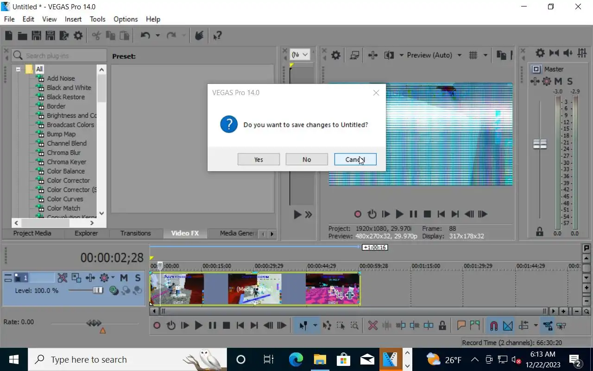Viewport: 593px width, 371px height.
Task: Open the Auto Ripple dropdown arrow
Action: coord(536,326)
